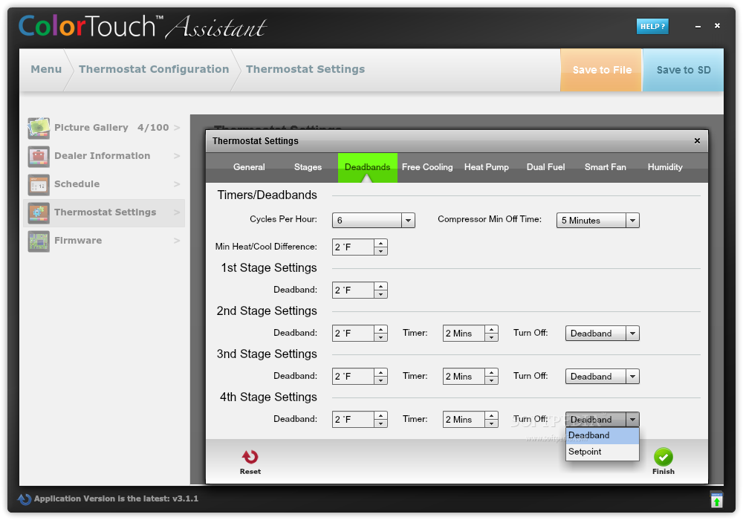The image size is (743, 520).
Task: Click Save to File
Action: [601, 70]
